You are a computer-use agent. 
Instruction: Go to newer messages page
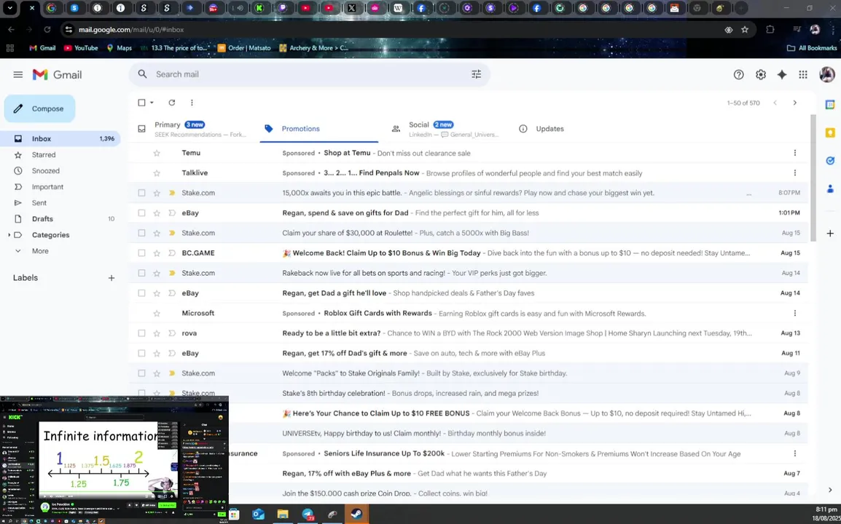point(775,103)
